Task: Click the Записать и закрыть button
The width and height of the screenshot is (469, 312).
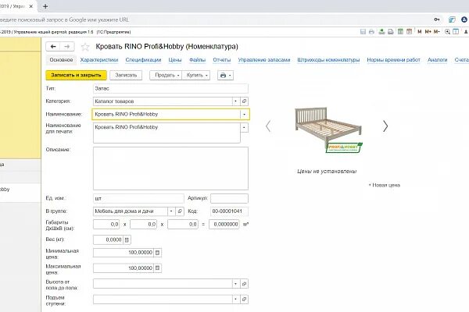Action: coord(76,75)
